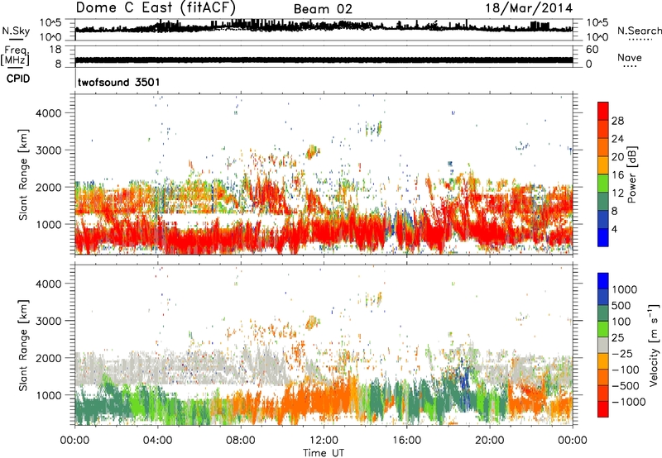
Task: Select the red swatch below -1000 m/s
Action: (x=603, y=409)
